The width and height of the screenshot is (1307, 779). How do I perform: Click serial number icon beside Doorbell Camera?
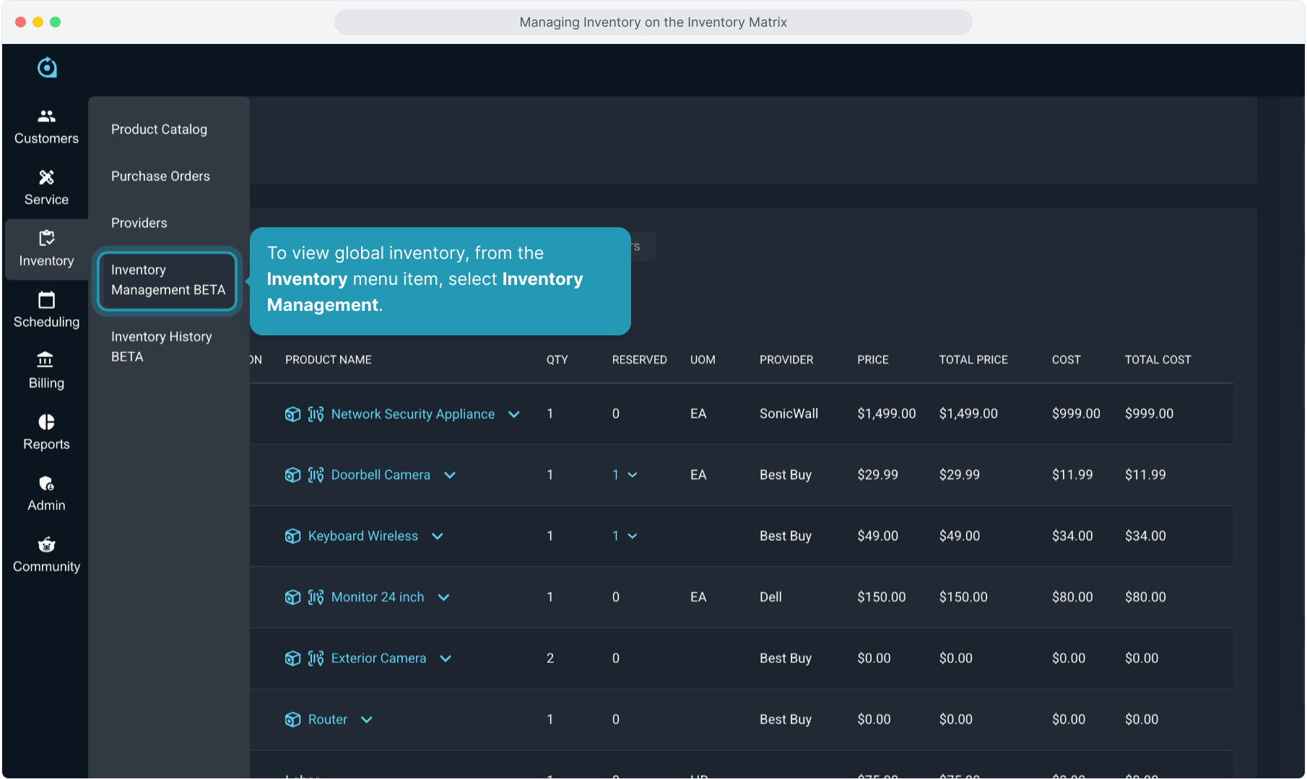(x=316, y=475)
